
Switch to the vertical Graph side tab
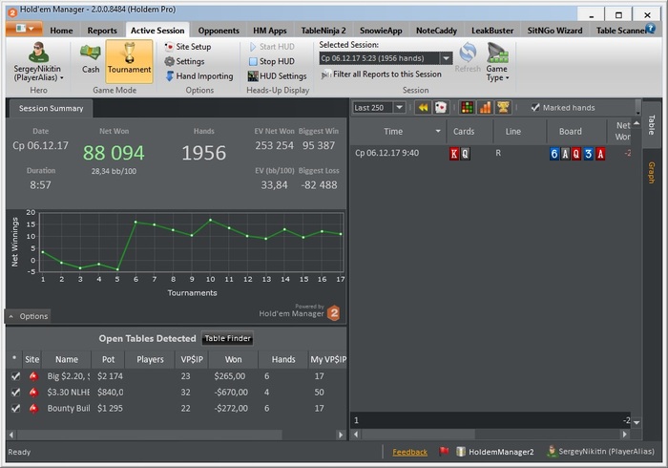[651, 173]
